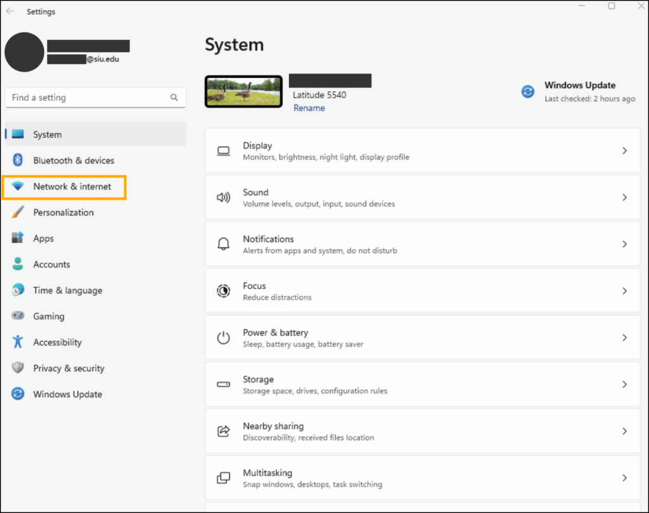Click the search magnifier icon

click(x=174, y=97)
